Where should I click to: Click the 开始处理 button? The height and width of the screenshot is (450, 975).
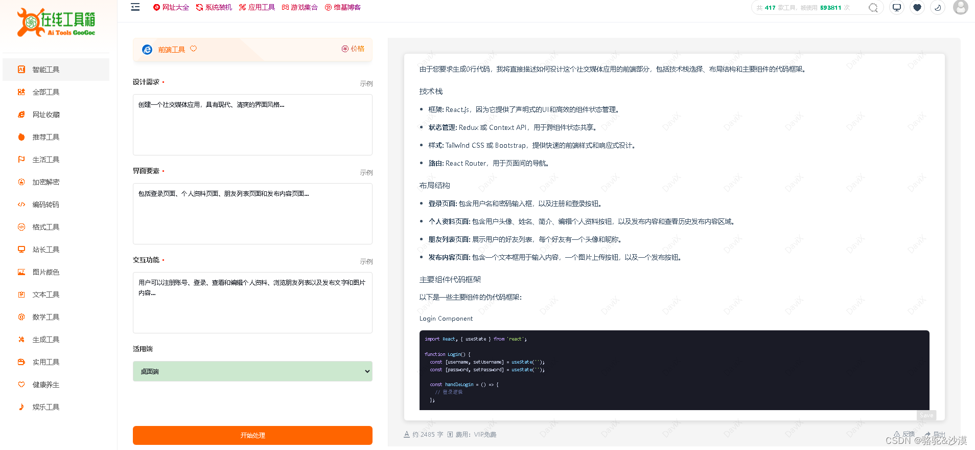click(x=252, y=435)
